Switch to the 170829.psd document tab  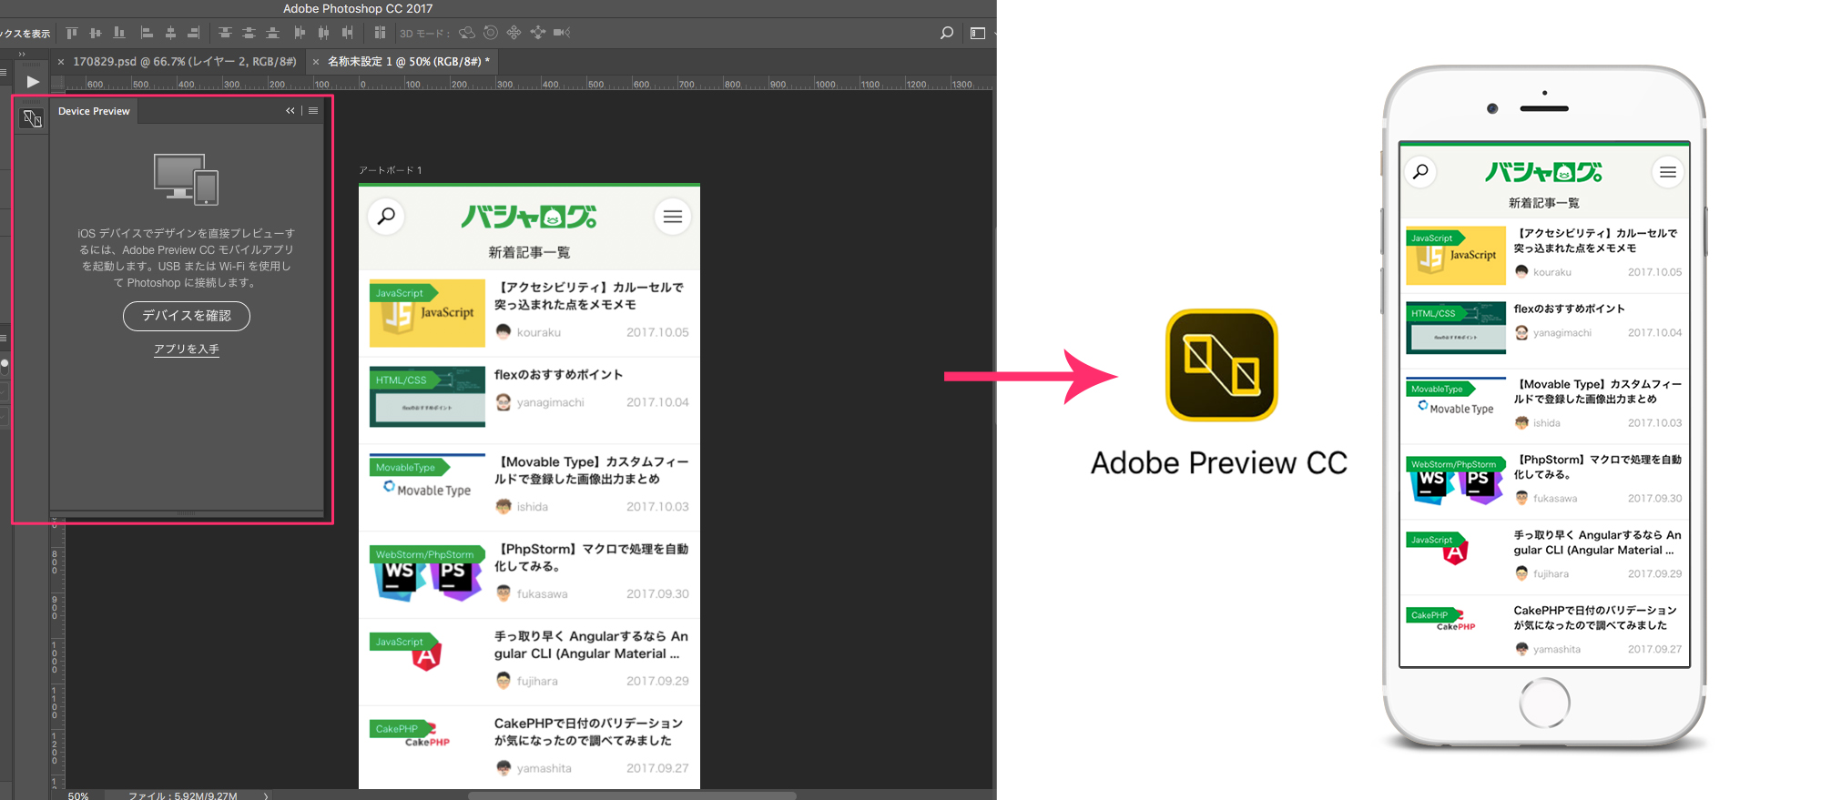pos(185,62)
